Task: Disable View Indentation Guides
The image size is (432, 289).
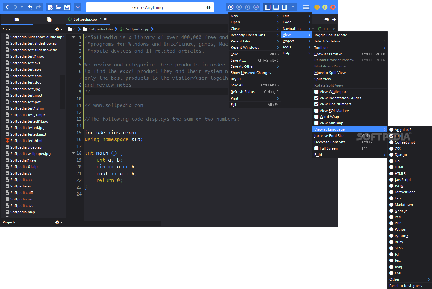Action: [x=316, y=98]
